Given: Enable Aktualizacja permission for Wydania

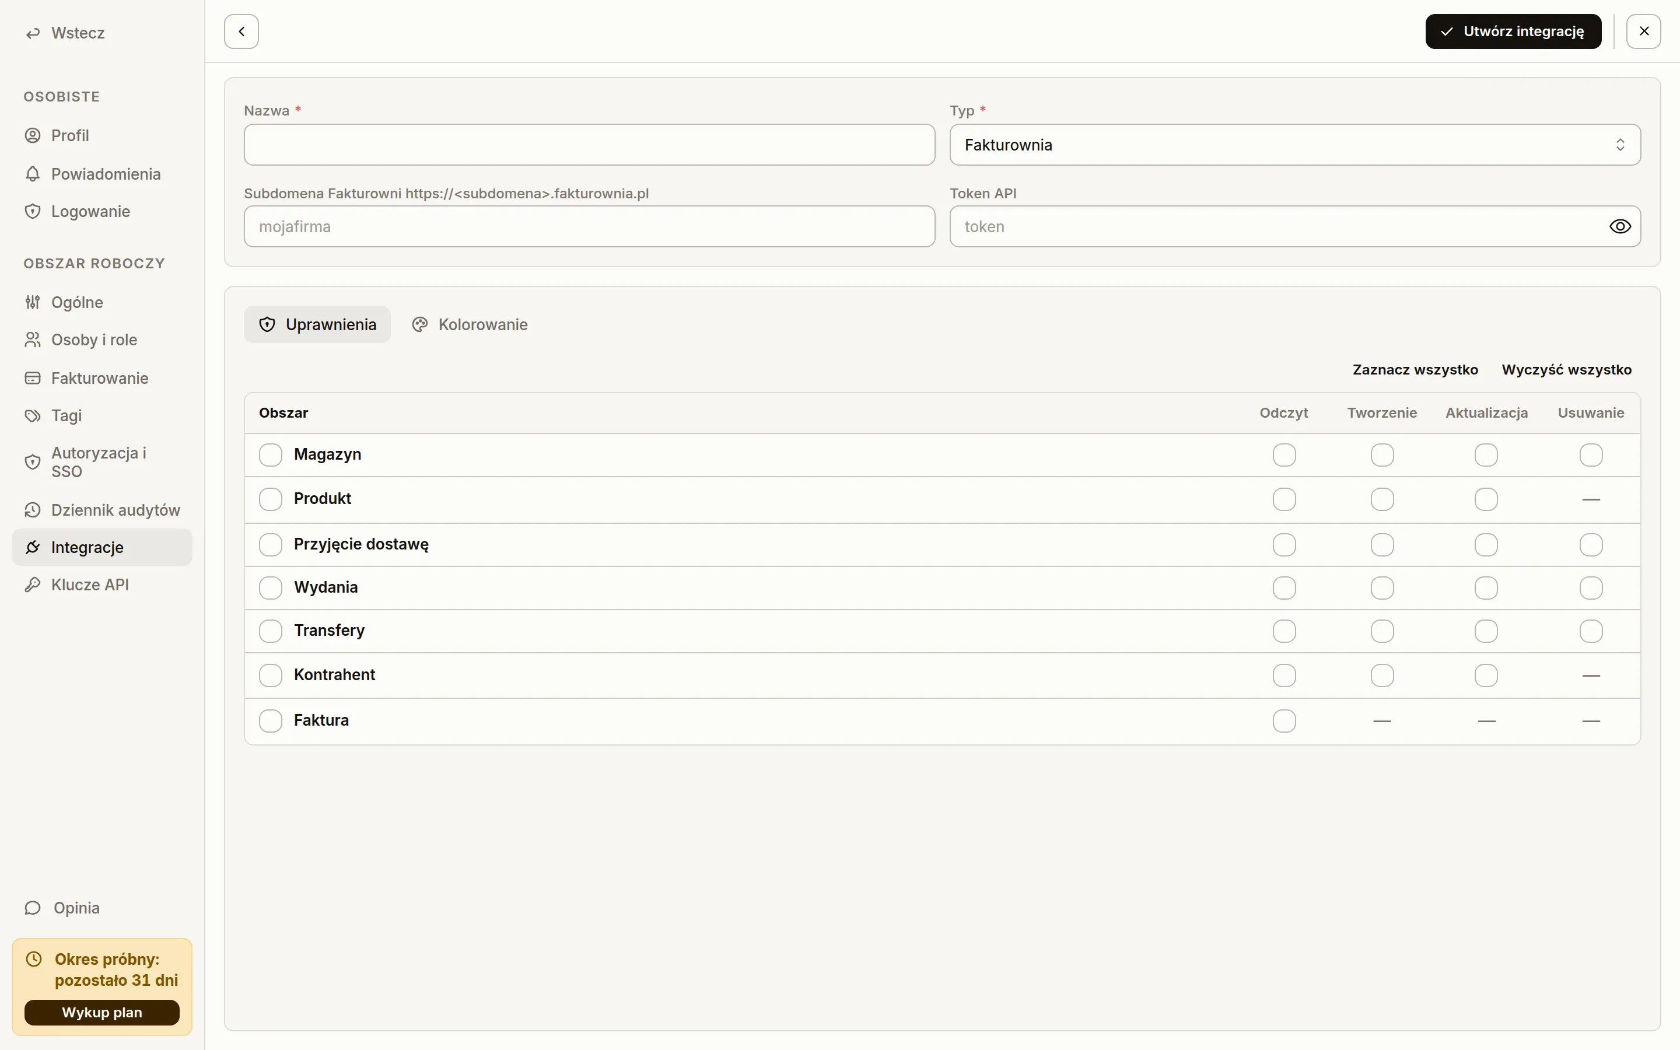Looking at the screenshot, I should pyautogui.click(x=1486, y=588).
